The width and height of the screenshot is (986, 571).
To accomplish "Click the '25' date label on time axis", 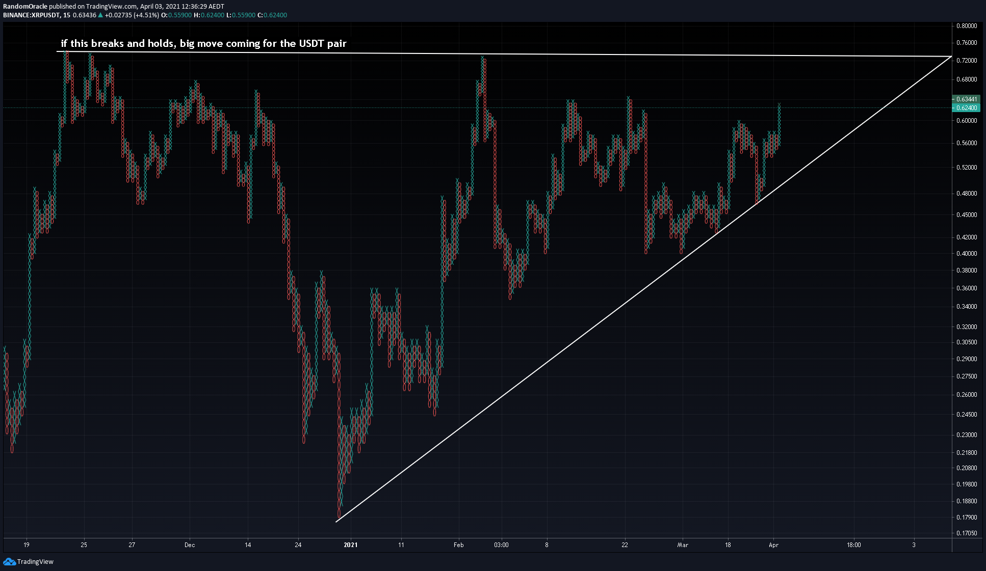I will tap(84, 545).
